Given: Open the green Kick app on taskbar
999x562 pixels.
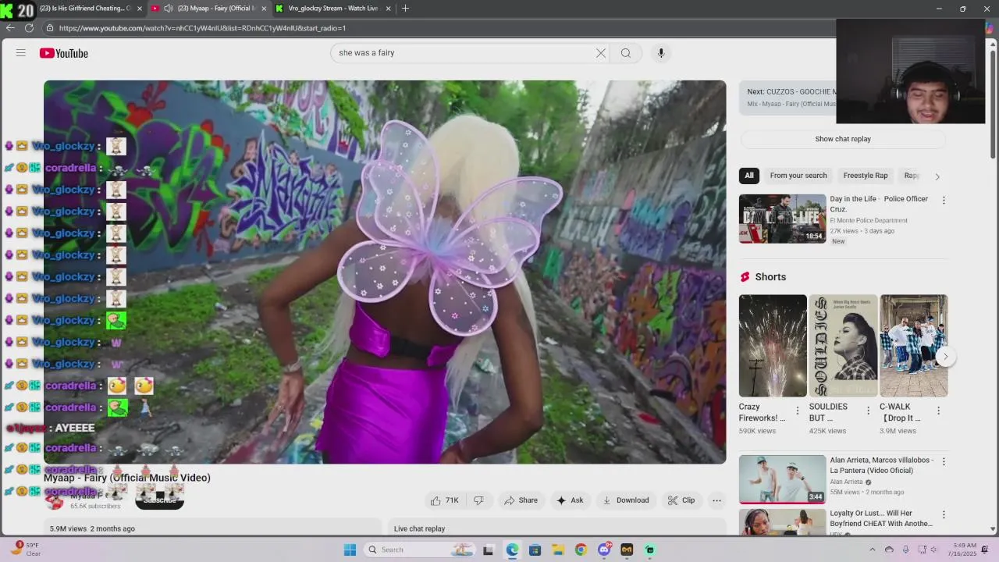Looking at the screenshot, I should pos(649,550).
